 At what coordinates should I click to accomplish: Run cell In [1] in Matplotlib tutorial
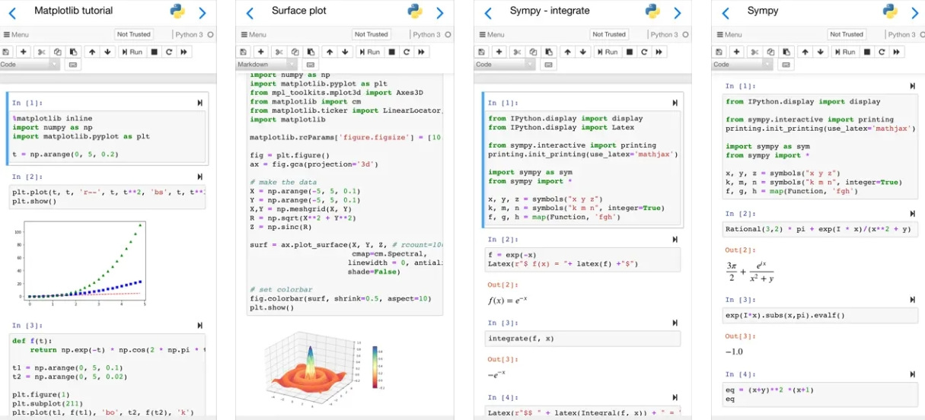pos(200,103)
